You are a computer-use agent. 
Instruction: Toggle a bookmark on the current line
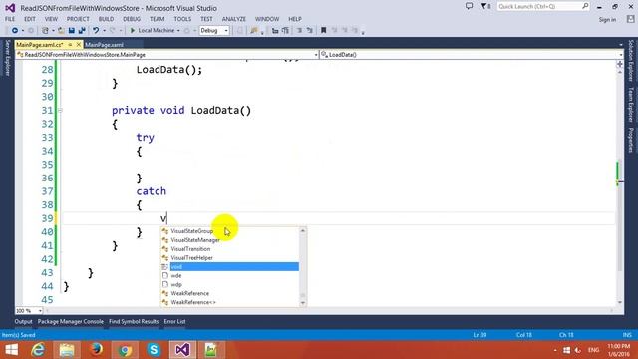tap(323, 31)
